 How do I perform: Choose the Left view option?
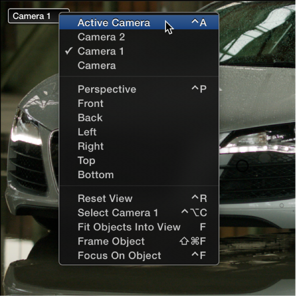pos(139,132)
